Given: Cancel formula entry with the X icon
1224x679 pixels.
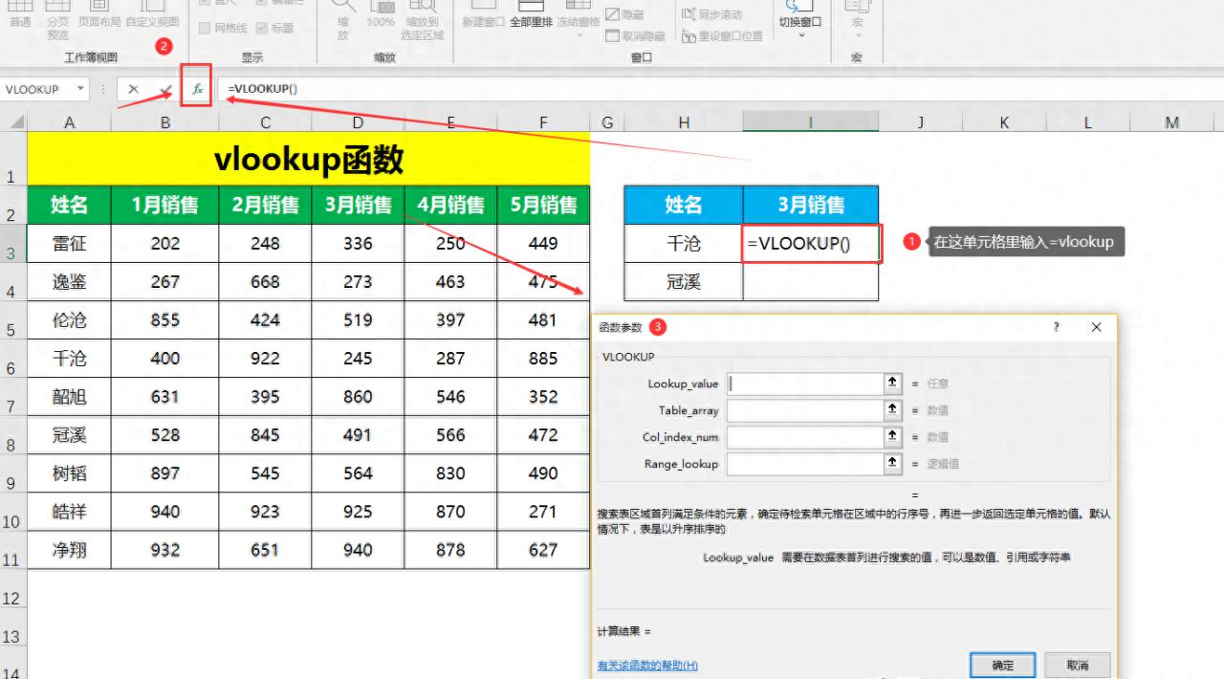Looking at the screenshot, I should pyautogui.click(x=133, y=89).
